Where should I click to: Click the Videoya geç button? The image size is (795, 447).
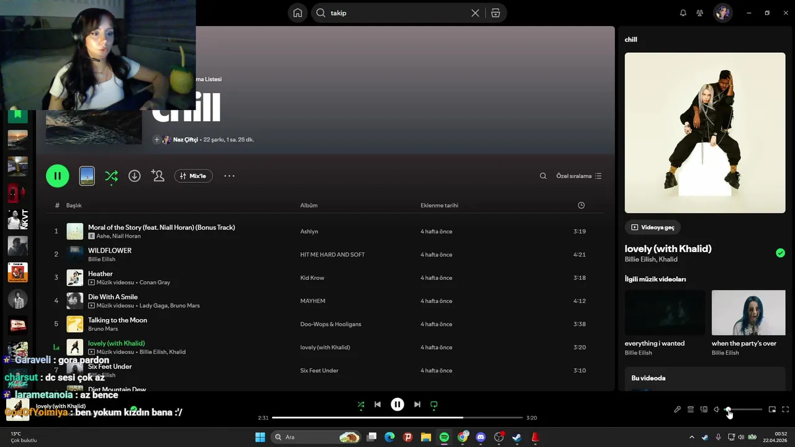(653, 227)
